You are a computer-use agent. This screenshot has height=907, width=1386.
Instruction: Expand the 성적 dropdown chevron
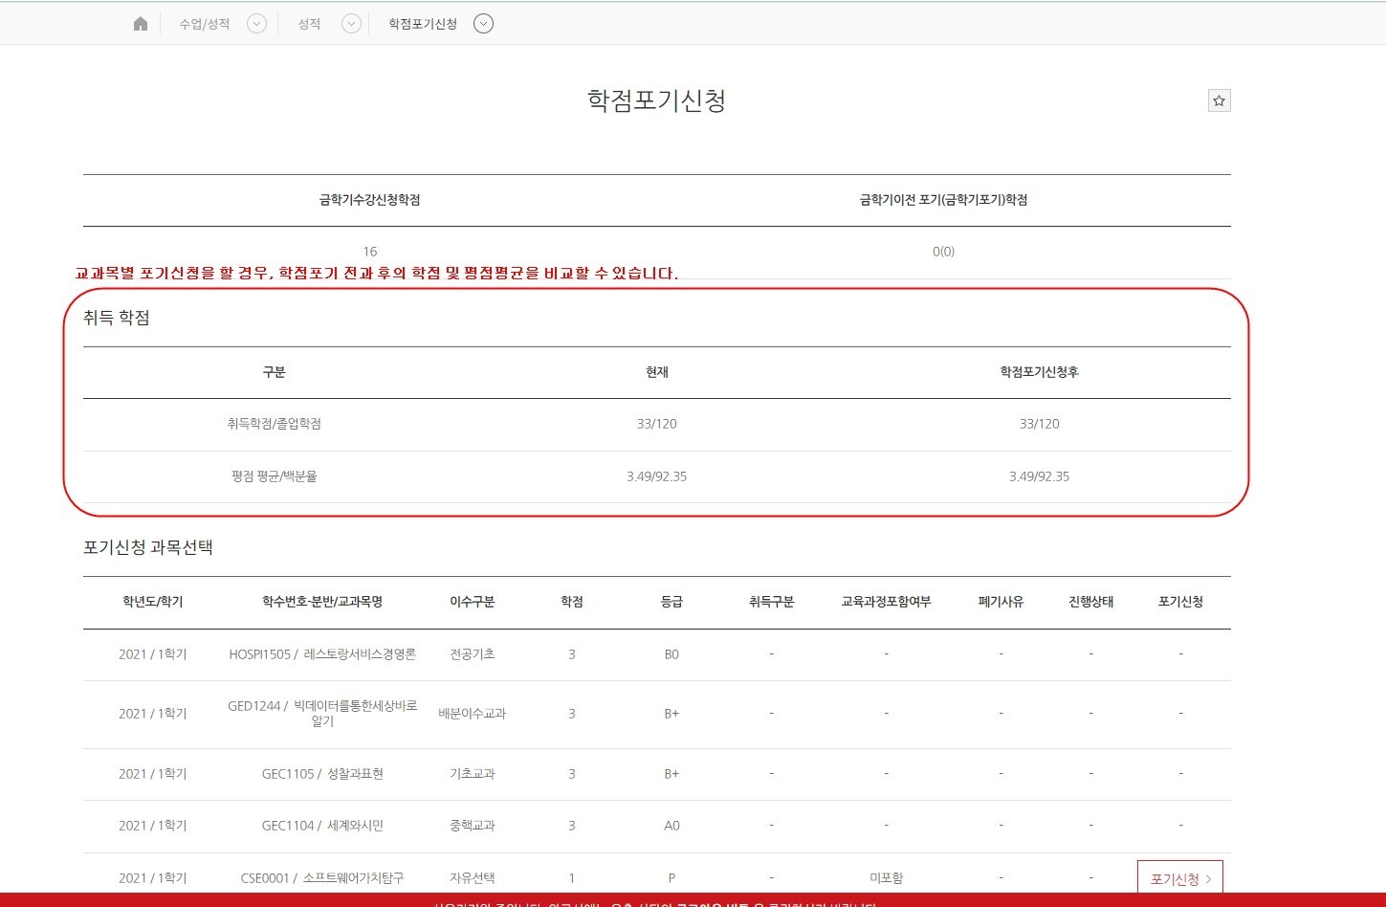click(x=350, y=23)
